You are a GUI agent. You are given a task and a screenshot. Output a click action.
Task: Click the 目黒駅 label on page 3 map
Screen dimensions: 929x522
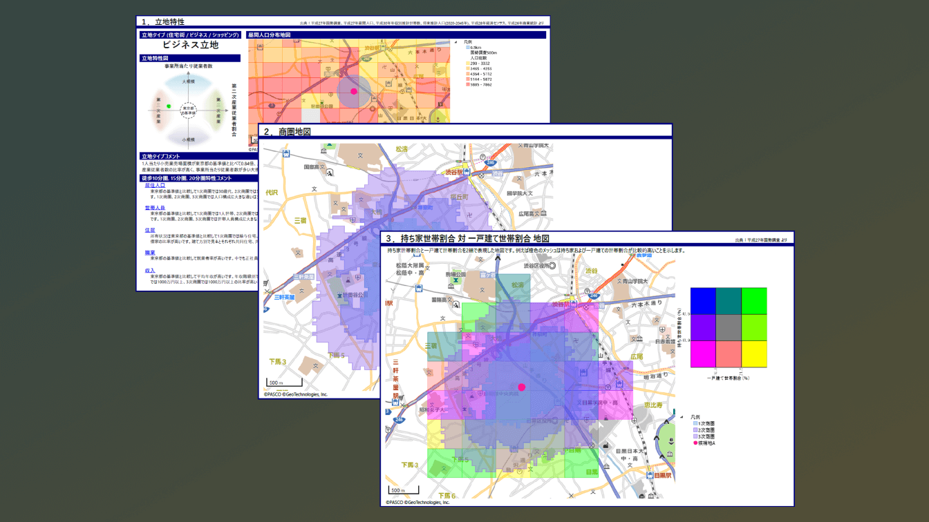pos(664,476)
